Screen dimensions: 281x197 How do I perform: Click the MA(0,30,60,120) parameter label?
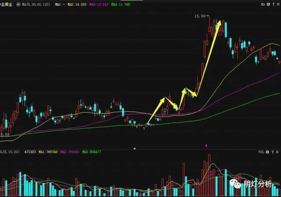point(36,4)
